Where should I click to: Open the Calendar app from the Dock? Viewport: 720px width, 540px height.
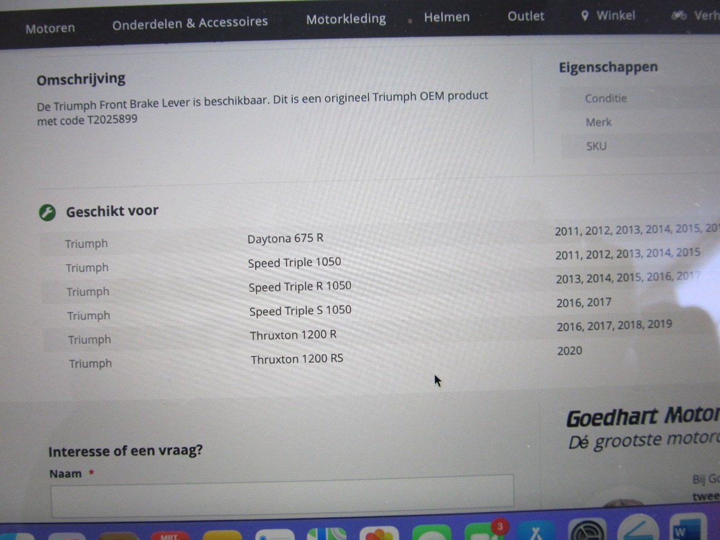click(x=170, y=535)
